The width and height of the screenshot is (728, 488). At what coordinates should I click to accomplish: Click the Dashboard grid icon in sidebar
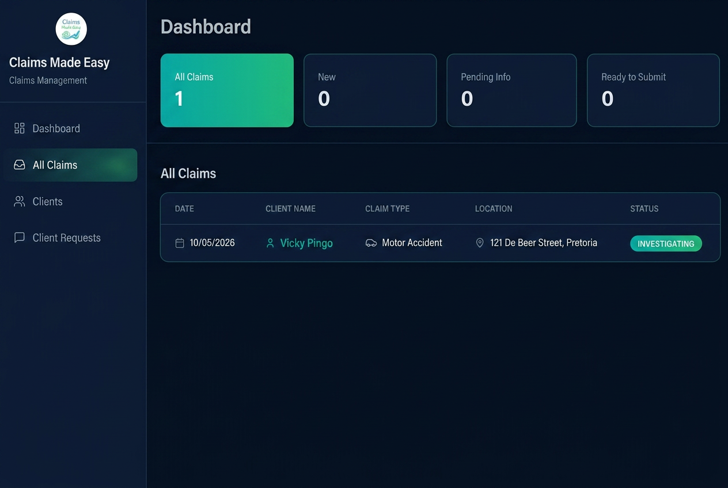tap(20, 128)
